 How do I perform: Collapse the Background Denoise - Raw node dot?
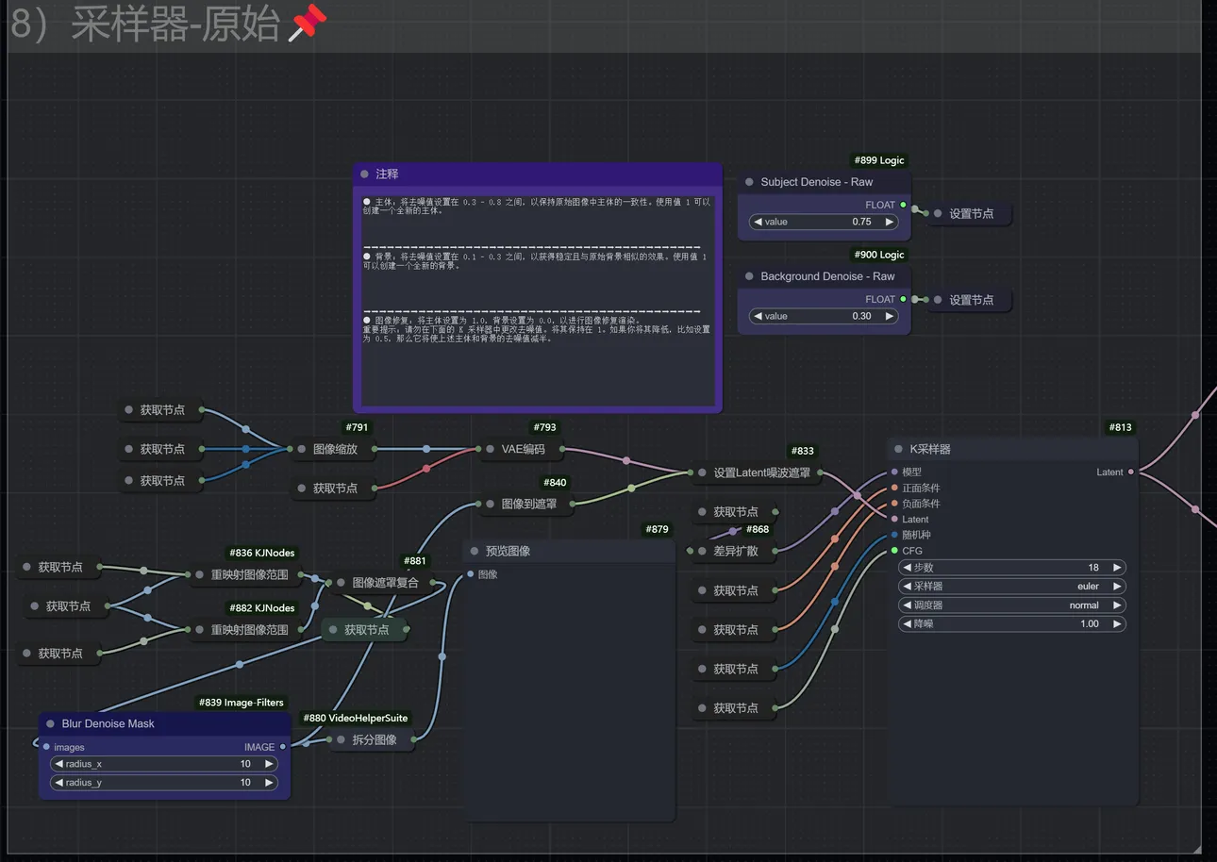coord(750,276)
